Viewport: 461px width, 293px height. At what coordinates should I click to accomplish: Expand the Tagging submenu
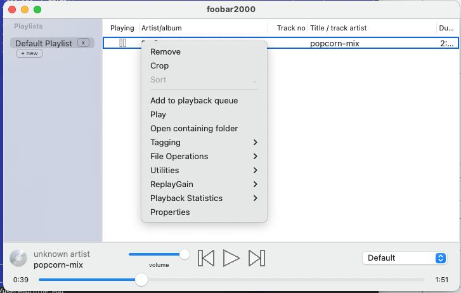point(204,143)
